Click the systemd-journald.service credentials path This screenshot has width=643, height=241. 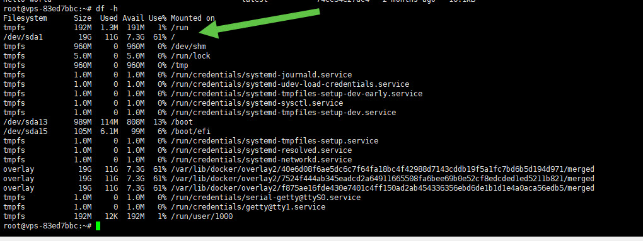click(261, 75)
